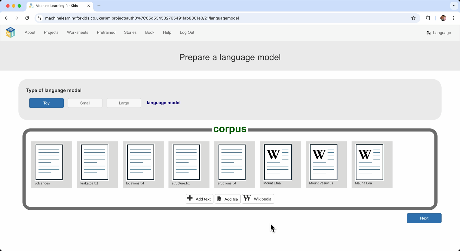Go to the Projects page
The height and width of the screenshot is (251, 460).
51,32
